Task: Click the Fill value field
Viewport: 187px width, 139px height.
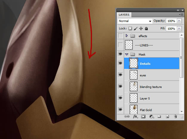Action: tap(171, 29)
